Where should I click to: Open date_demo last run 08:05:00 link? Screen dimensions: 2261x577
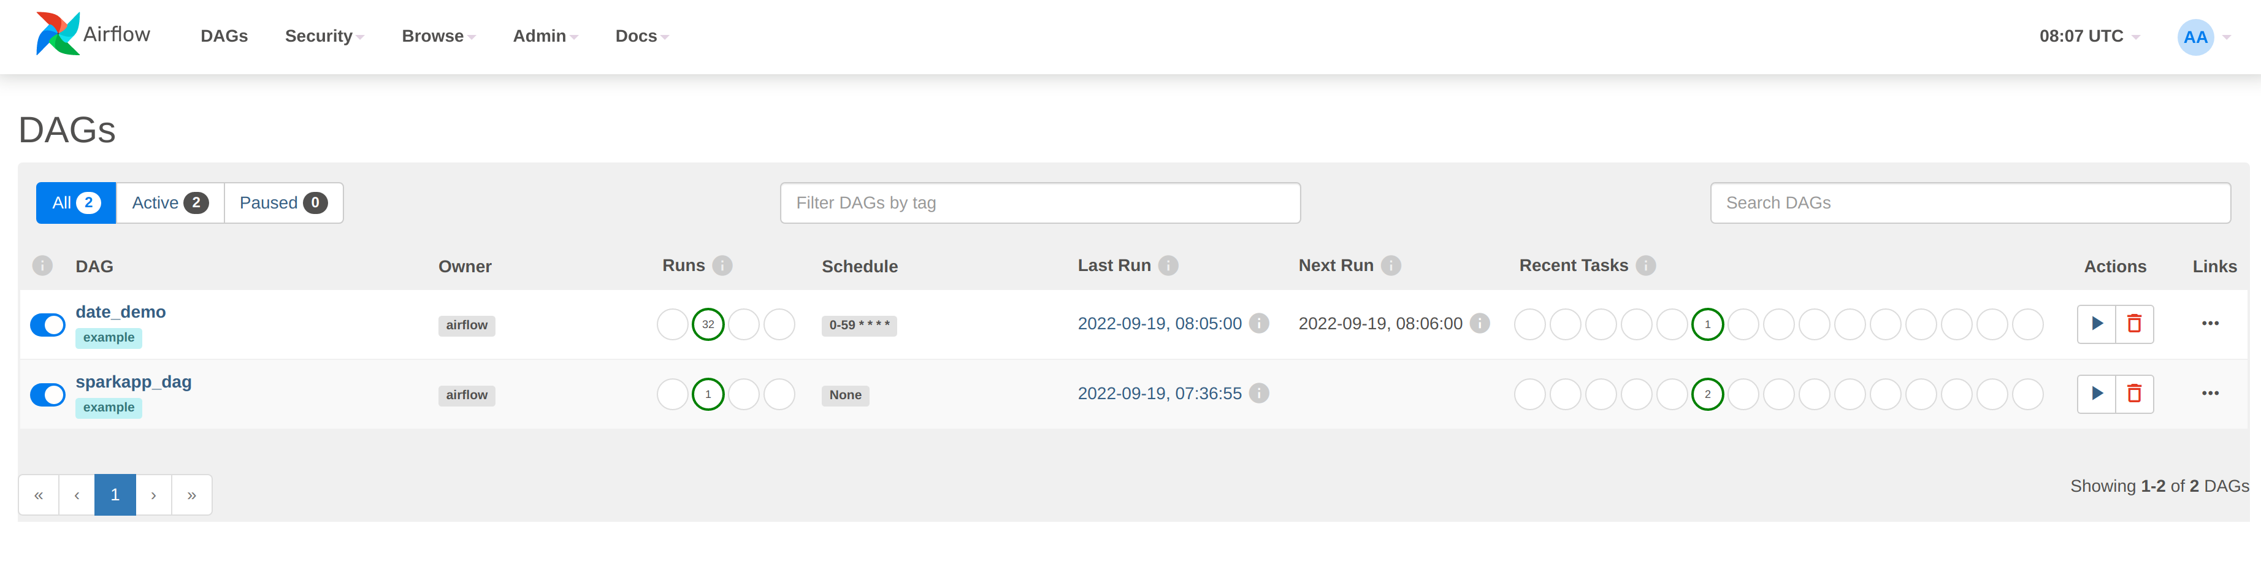point(1158,324)
